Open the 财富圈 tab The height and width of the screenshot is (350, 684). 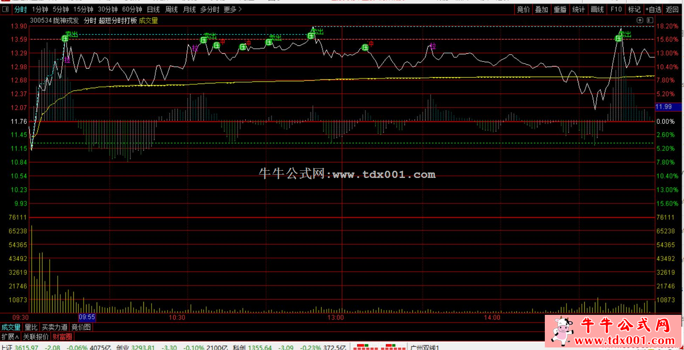click(x=62, y=337)
